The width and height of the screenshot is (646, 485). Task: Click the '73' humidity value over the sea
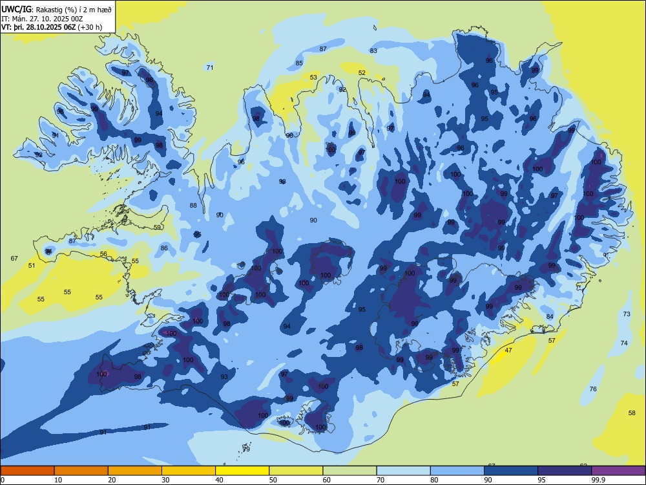point(627,314)
